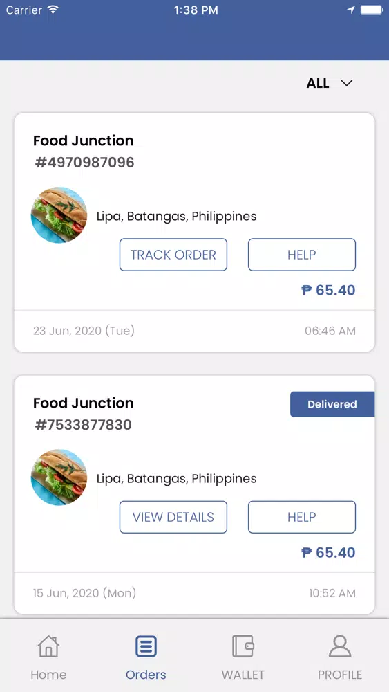Track order #4970987096
389x692 pixels.
tap(173, 255)
